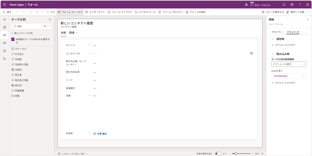The image size is (312, 156).
Task: Open the settings gear icon
Action: click(x=292, y=5)
